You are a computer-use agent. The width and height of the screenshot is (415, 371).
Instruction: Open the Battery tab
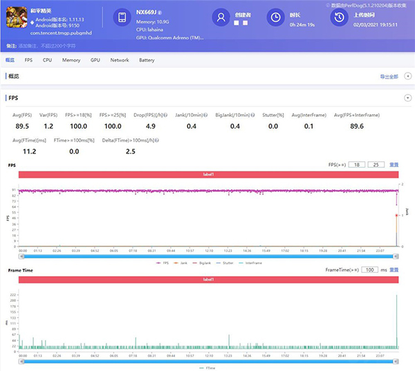tap(147, 60)
